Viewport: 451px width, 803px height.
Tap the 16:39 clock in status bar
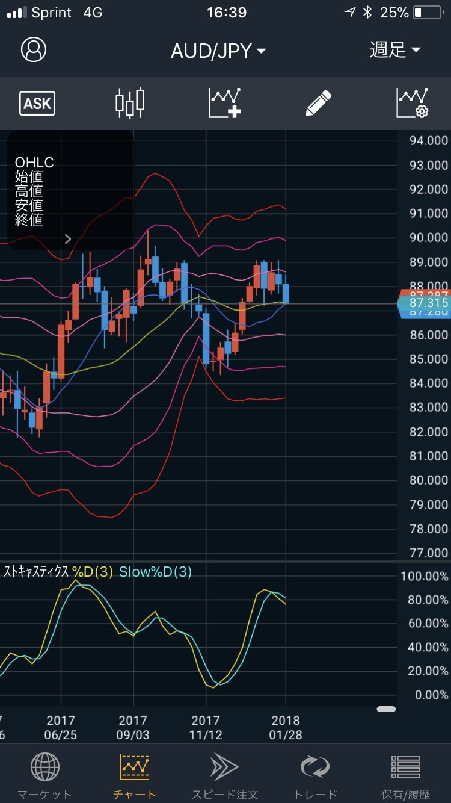click(227, 13)
